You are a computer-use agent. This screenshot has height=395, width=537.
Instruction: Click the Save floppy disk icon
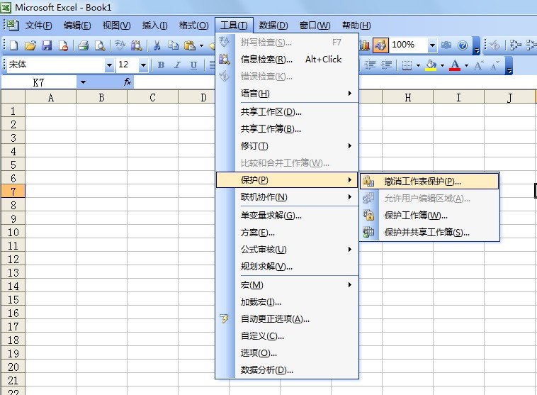coord(47,45)
